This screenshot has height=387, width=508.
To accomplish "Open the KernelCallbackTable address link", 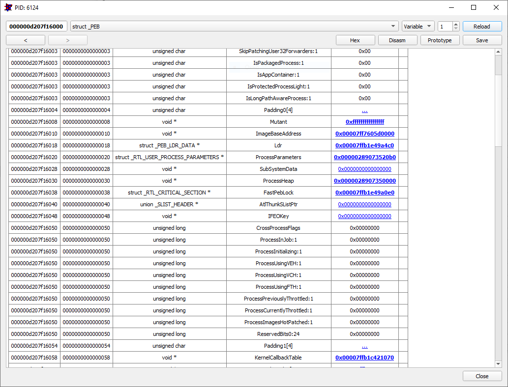I will 364,358.
